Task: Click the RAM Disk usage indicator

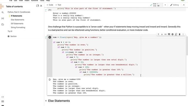Action: pyautogui.click(x=158, y=5)
